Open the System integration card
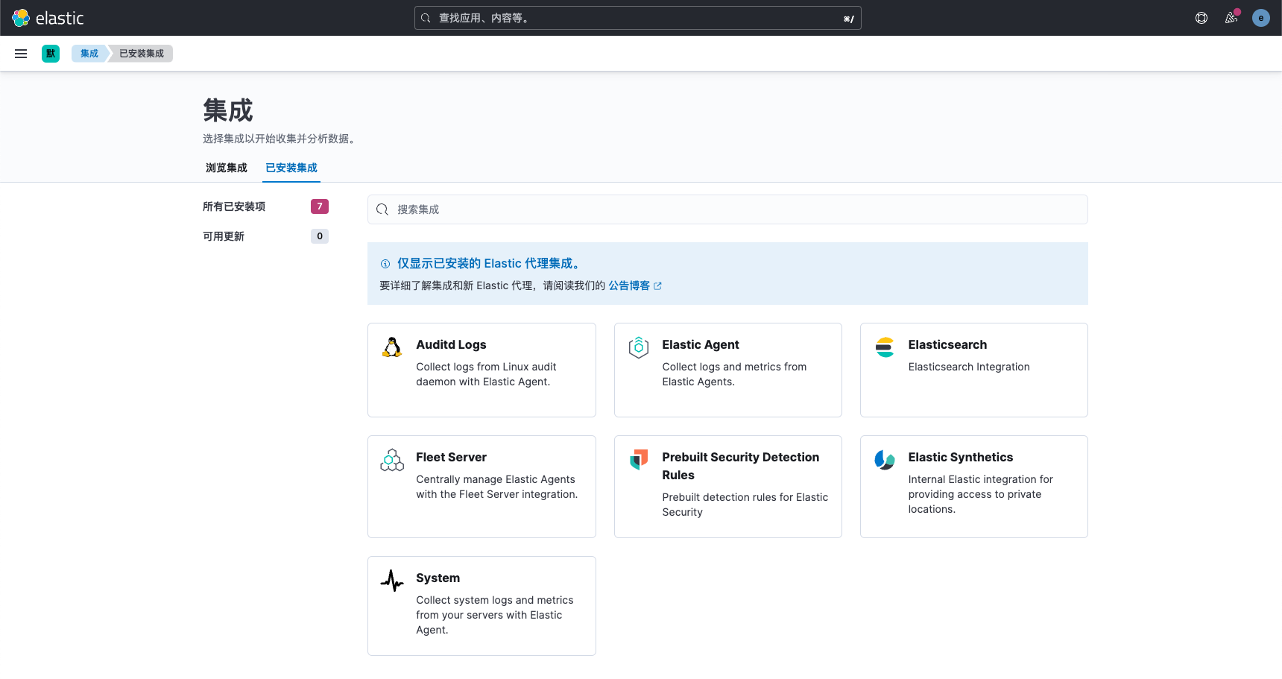 pos(481,606)
